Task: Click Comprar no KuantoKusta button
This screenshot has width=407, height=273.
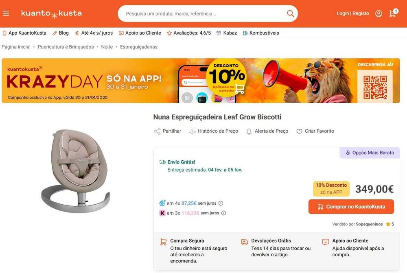Action: point(351,207)
